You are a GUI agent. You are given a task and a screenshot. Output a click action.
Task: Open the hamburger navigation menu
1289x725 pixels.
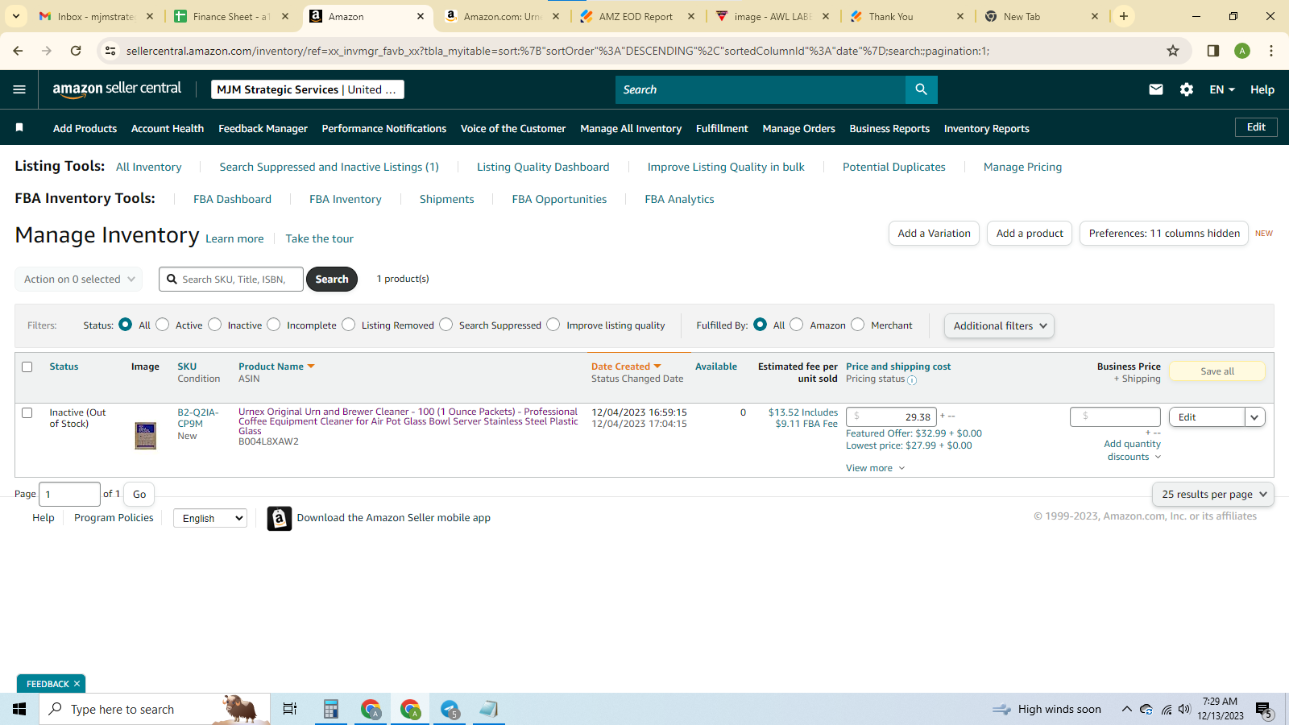[19, 89]
